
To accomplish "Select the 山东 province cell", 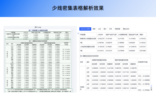I will pyautogui.click(x=88, y=84).
